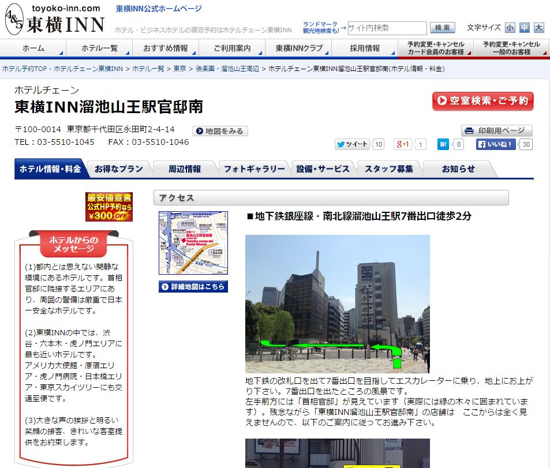Click the telephone number TEL：03-5510-1045
The width and height of the screenshot is (550, 468).
click(x=54, y=142)
